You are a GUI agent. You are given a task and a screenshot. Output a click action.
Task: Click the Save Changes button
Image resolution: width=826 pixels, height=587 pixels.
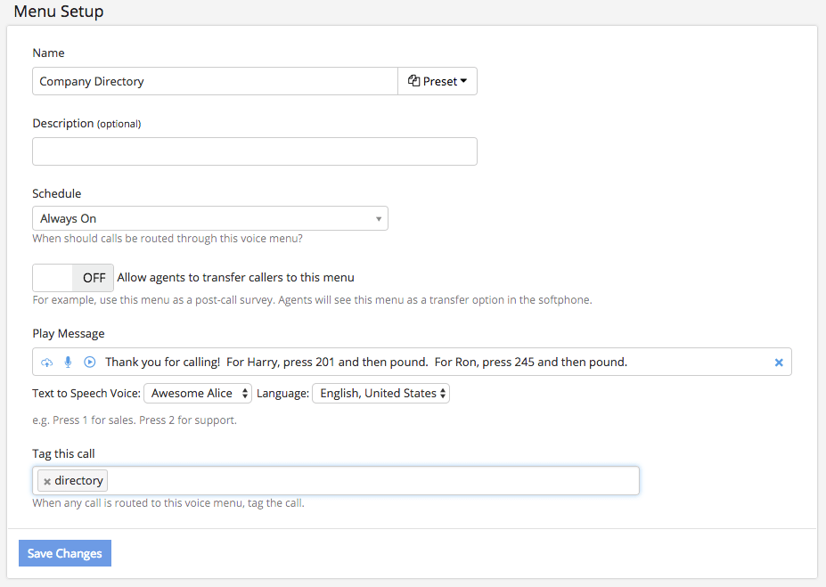pos(64,552)
